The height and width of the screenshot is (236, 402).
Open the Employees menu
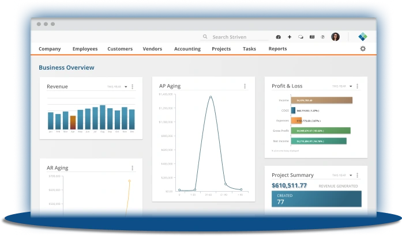(85, 48)
